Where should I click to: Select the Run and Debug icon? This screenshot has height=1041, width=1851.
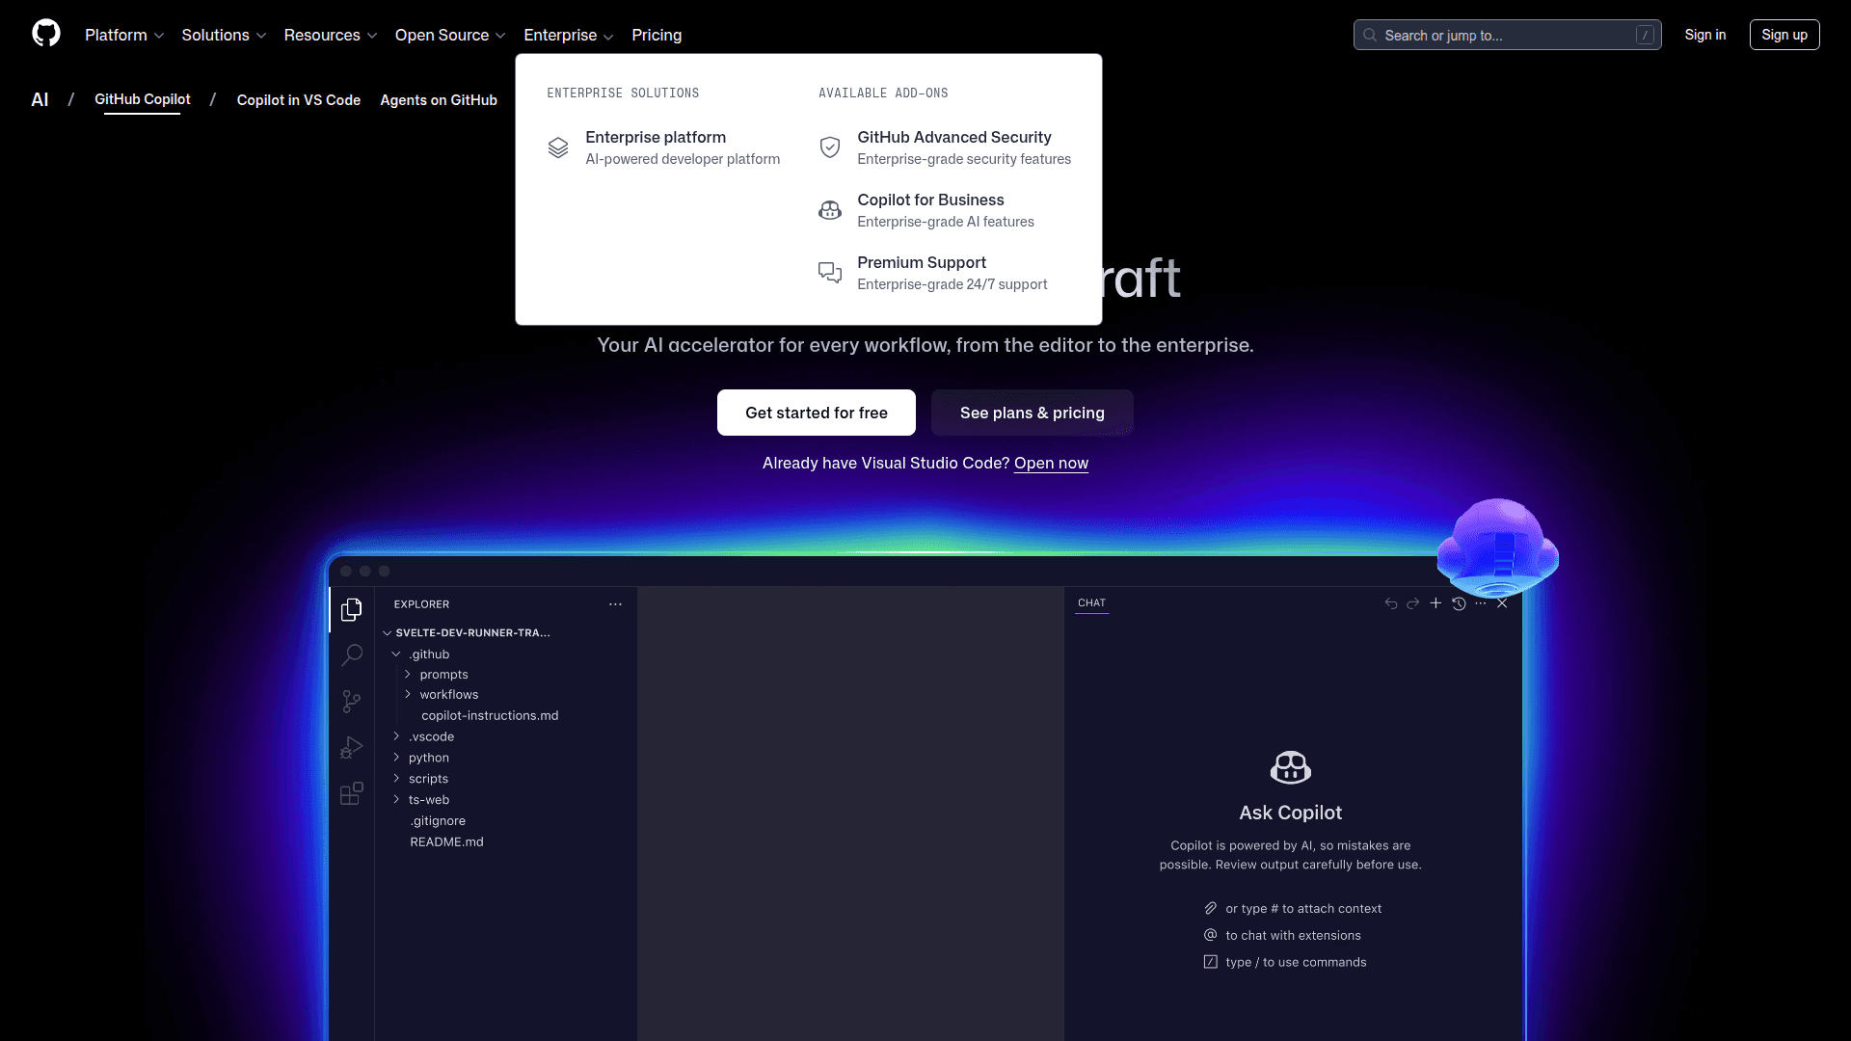[x=351, y=747]
